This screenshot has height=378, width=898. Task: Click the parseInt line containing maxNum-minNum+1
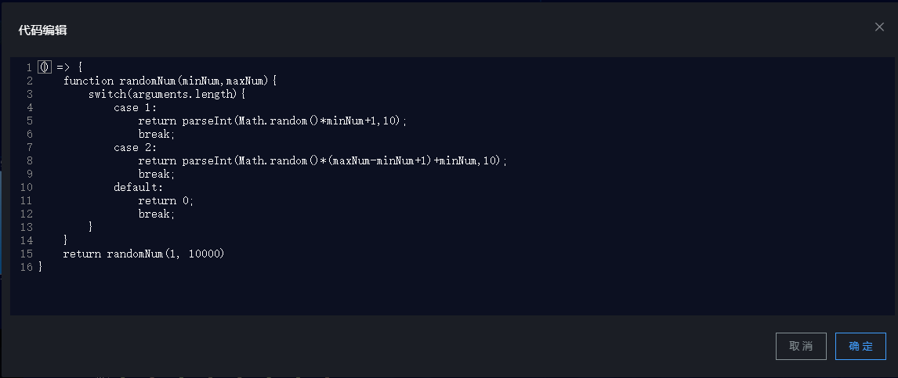tap(323, 160)
